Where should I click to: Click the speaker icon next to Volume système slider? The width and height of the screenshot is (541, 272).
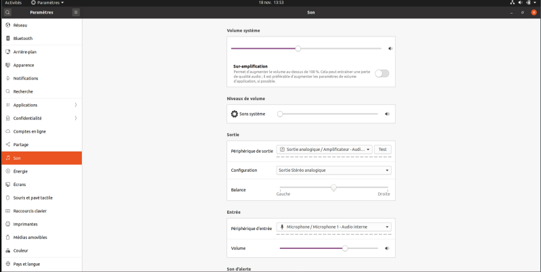coord(390,49)
